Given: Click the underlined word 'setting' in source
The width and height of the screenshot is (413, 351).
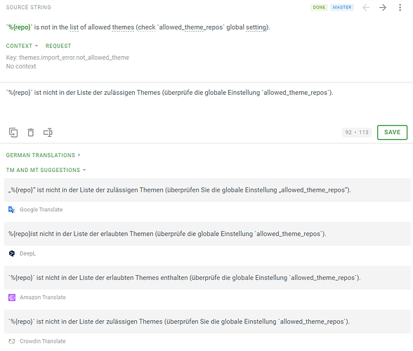Looking at the screenshot, I should tap(256, 27).
